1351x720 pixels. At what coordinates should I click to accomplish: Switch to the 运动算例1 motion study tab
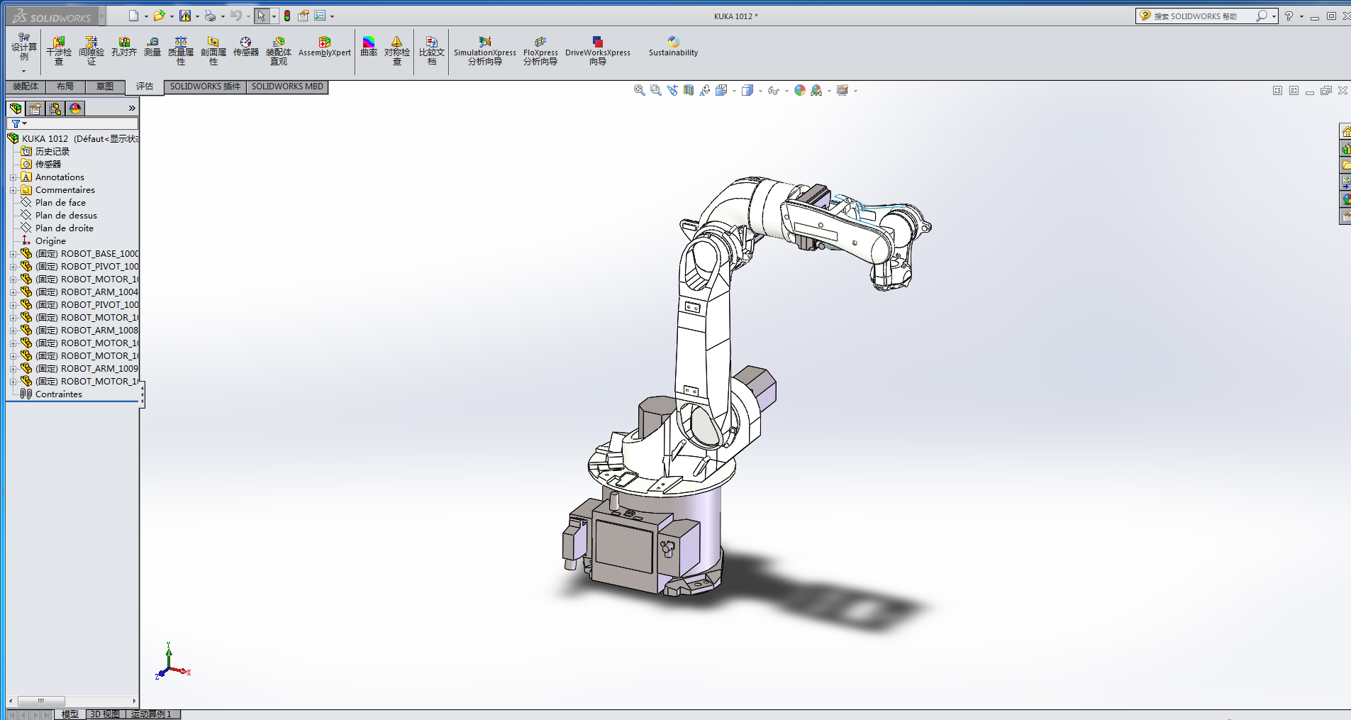coord(151,714)
